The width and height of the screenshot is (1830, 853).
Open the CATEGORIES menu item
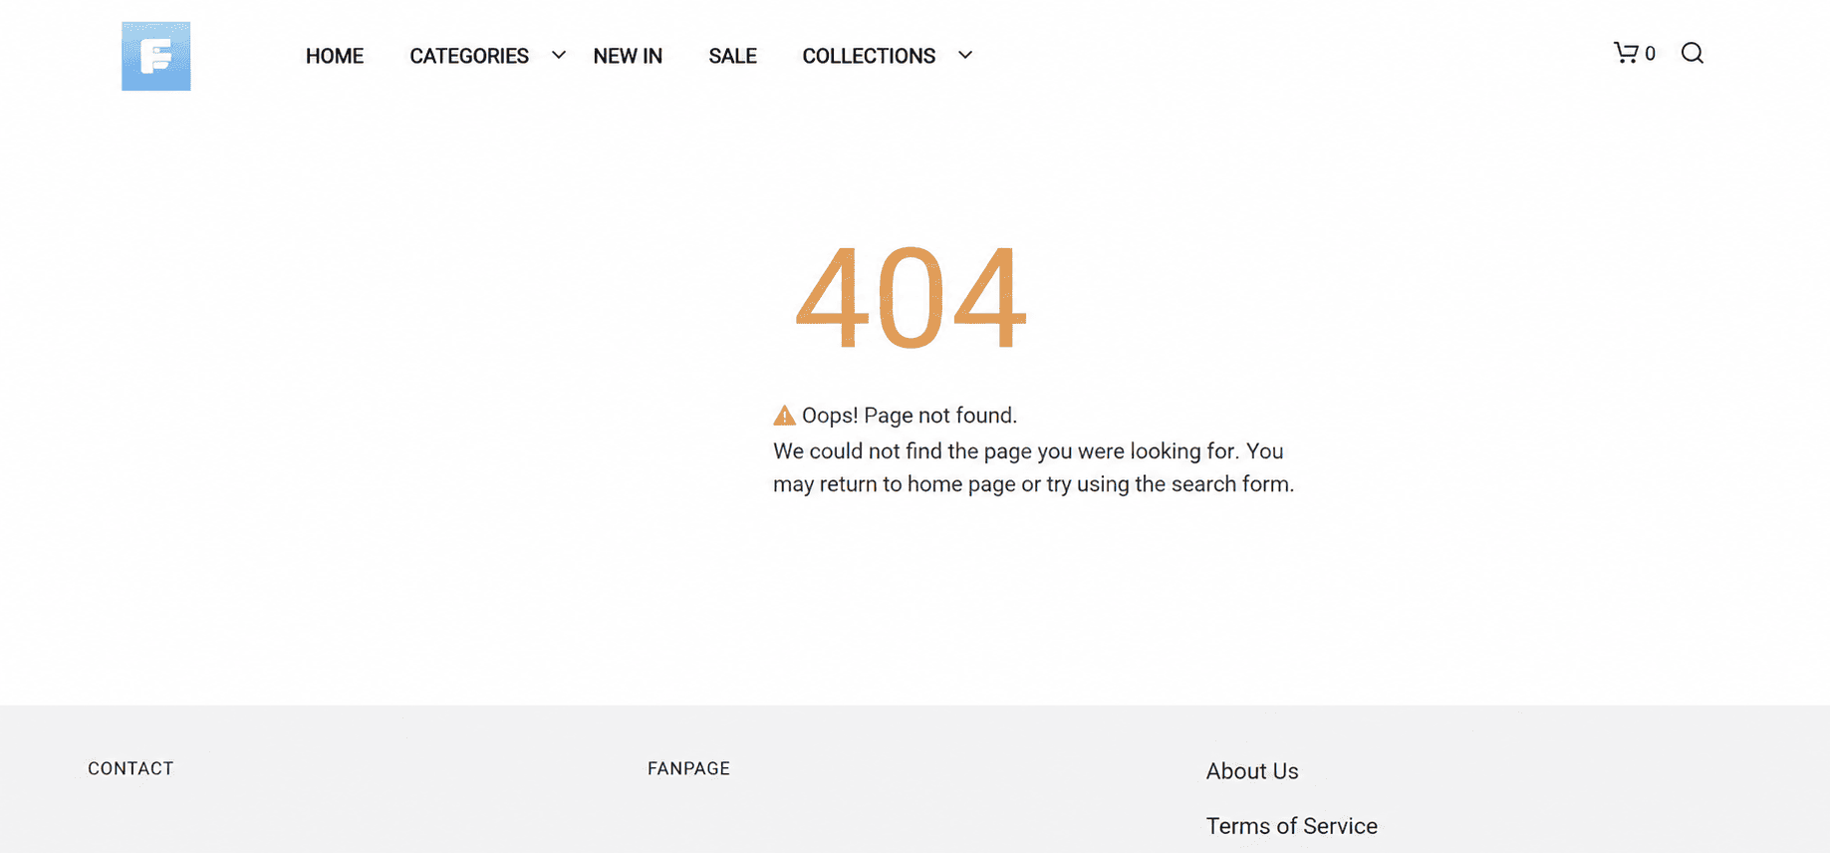click(469, 56)
